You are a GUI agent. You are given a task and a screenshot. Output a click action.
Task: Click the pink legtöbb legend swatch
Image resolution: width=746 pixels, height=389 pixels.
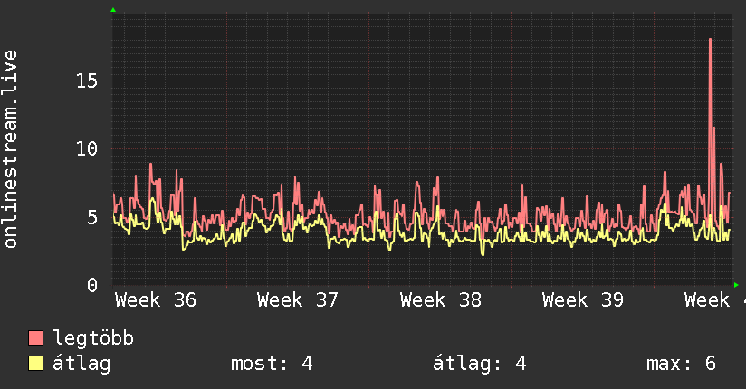[35, 338]
